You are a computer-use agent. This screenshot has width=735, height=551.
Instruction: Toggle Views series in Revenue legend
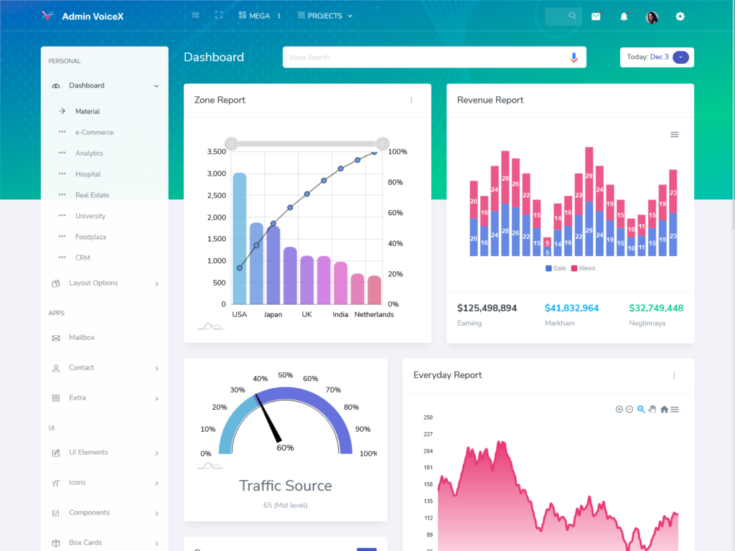[583, 268]
